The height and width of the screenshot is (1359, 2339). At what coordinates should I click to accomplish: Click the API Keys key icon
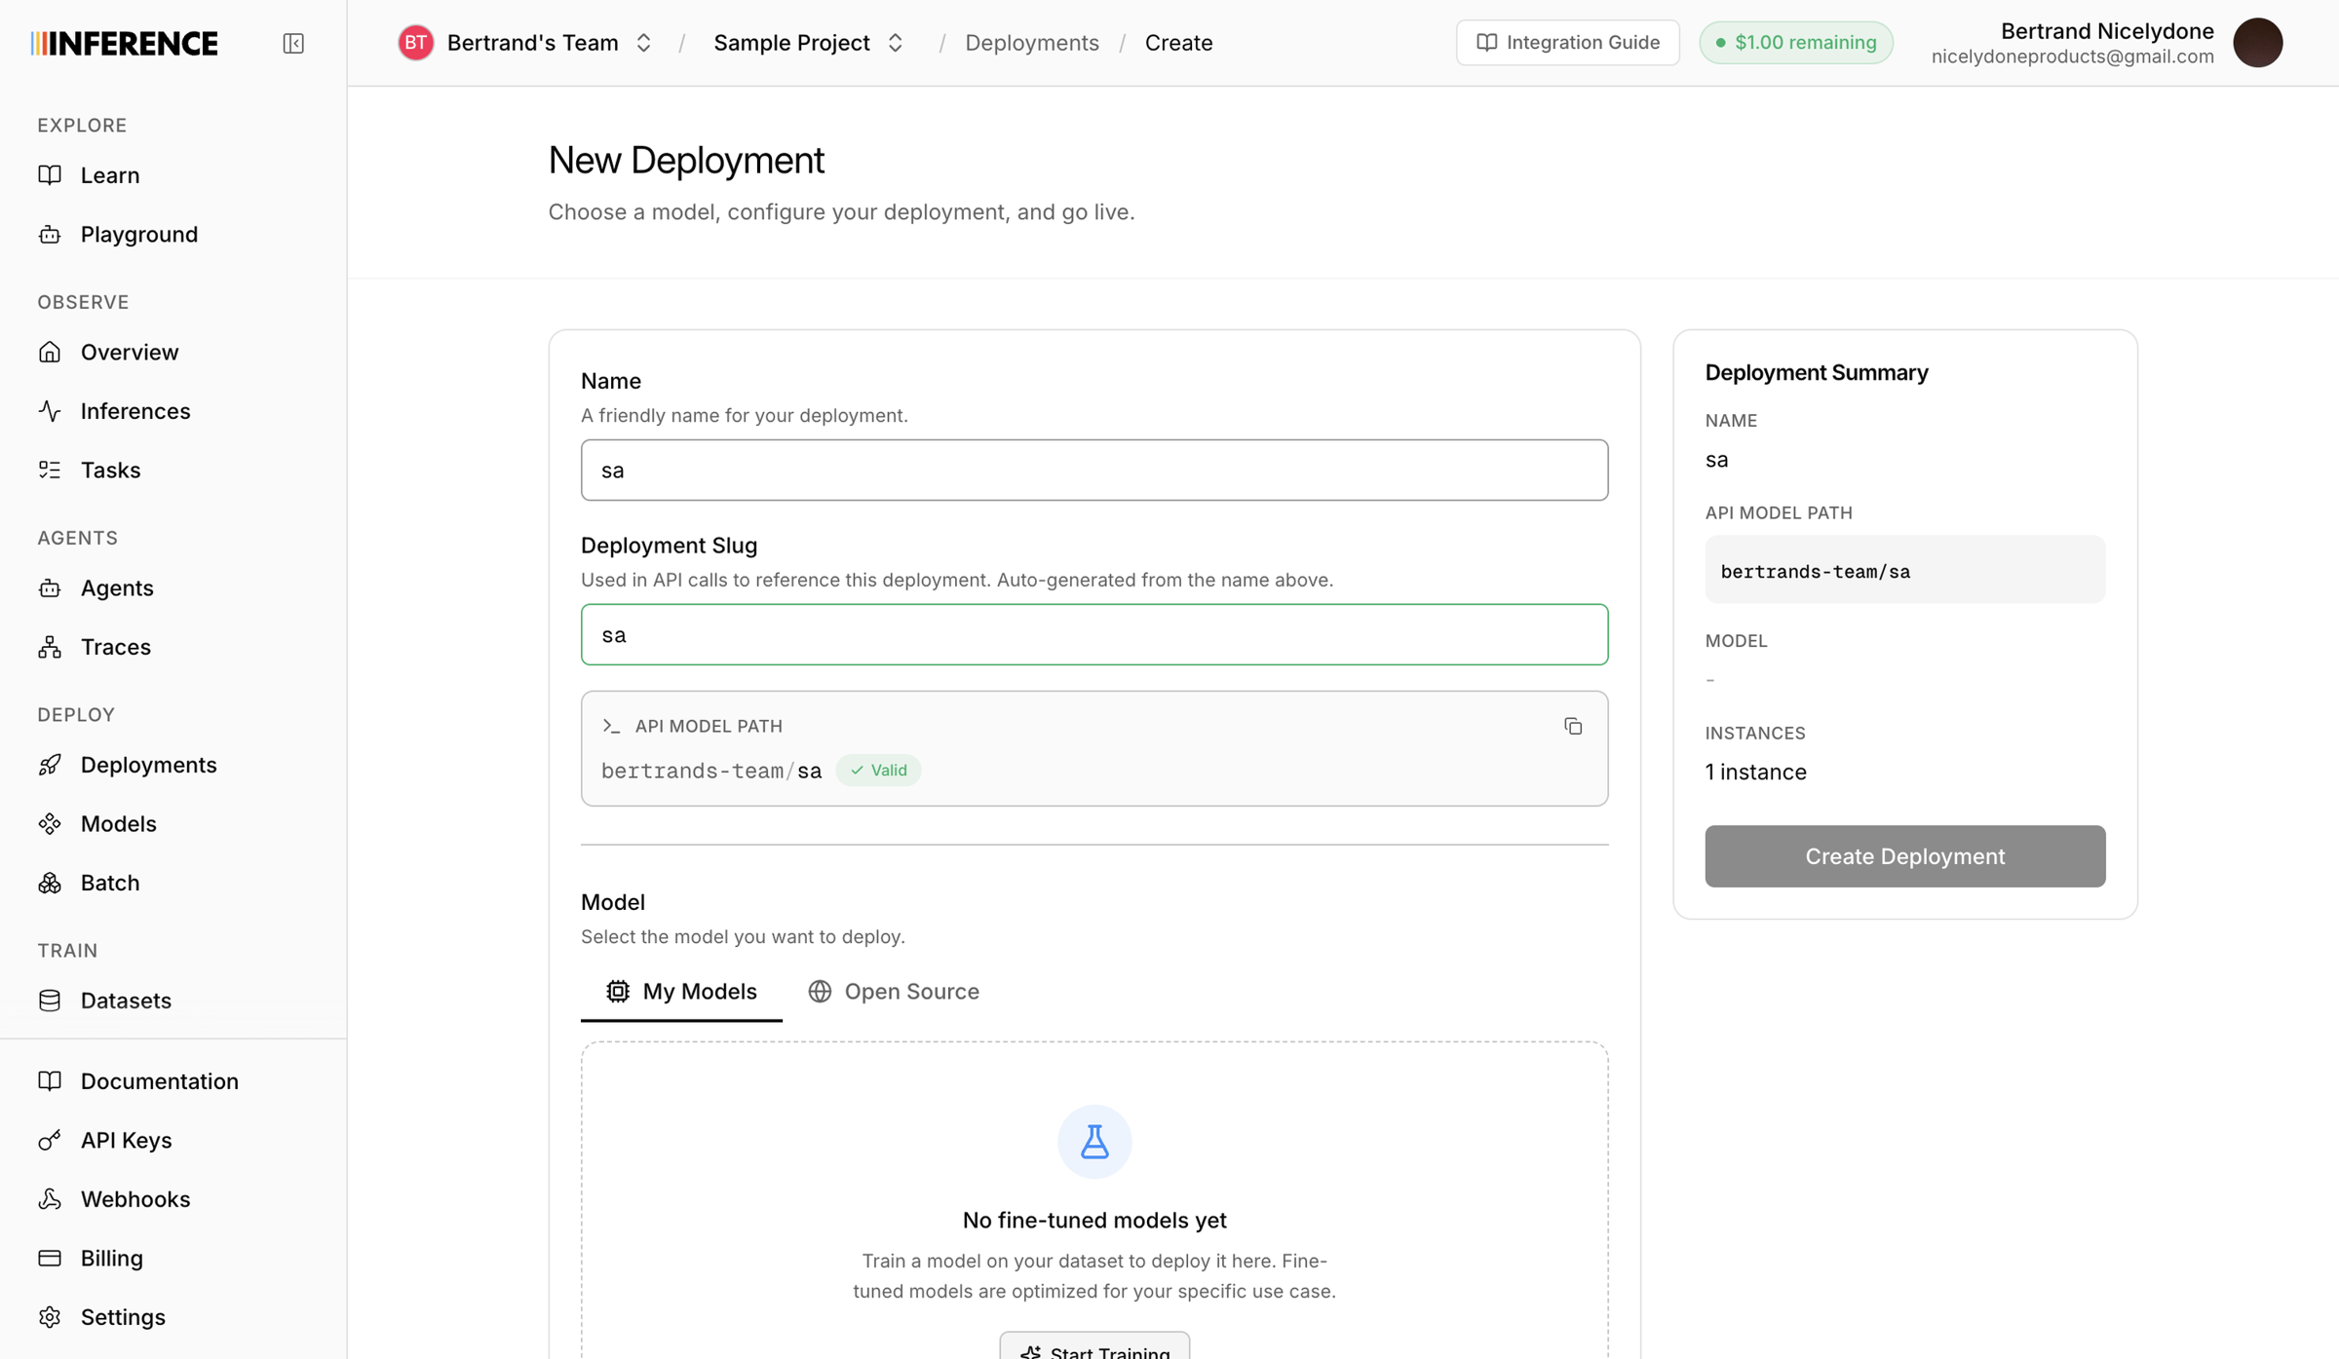point(50,1140)
